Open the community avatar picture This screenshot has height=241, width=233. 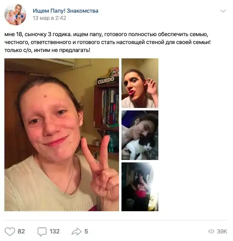point(15,14)
